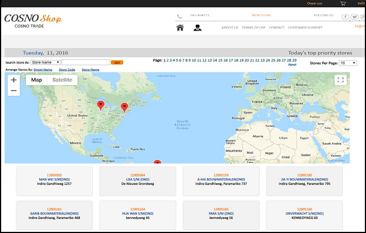Click the home icon in navigation
This screenshot has width=366, height=233.
(x=180, y=28)
